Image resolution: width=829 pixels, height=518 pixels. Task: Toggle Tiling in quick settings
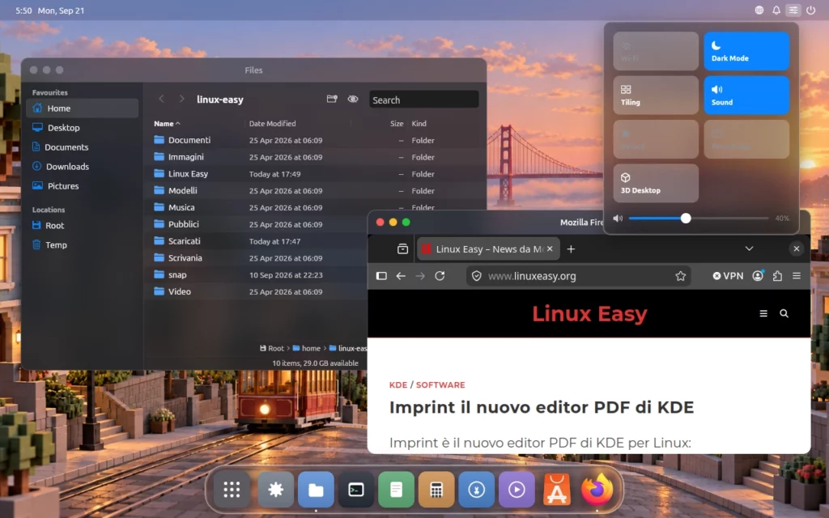pos(656,96)
